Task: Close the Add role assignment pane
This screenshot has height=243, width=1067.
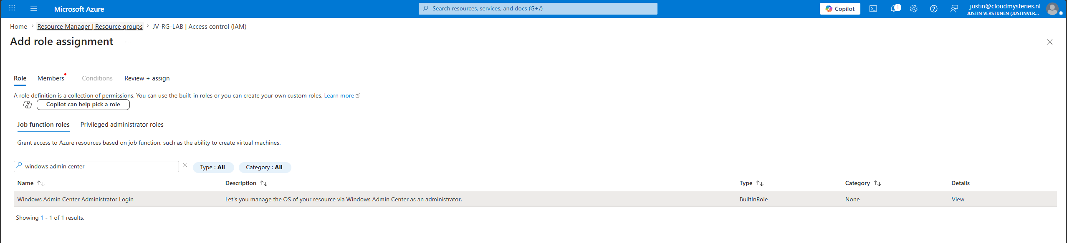Action: point(1049,42)
